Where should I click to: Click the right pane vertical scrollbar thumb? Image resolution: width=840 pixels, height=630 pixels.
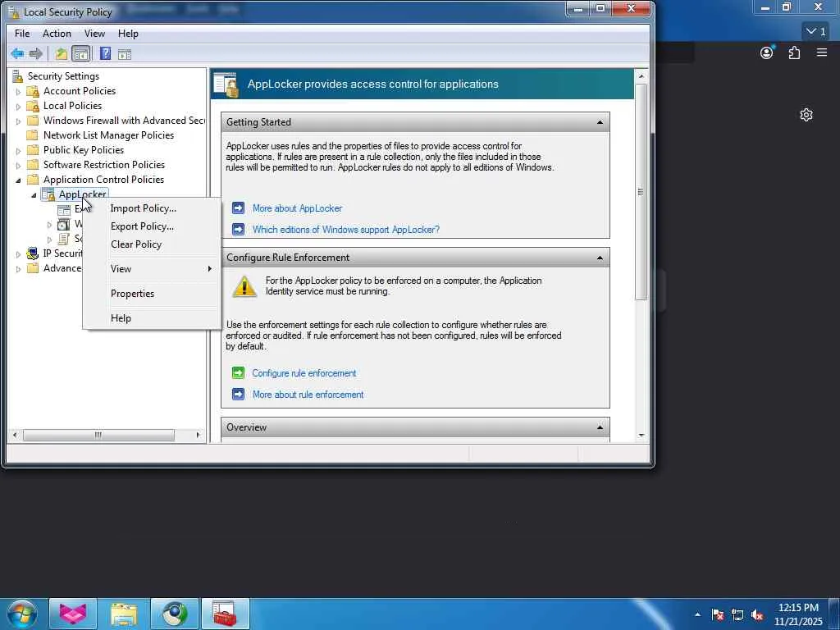641,192
